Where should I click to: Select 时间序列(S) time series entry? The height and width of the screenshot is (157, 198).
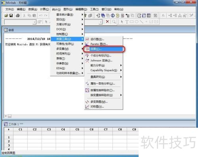[67, 53]
